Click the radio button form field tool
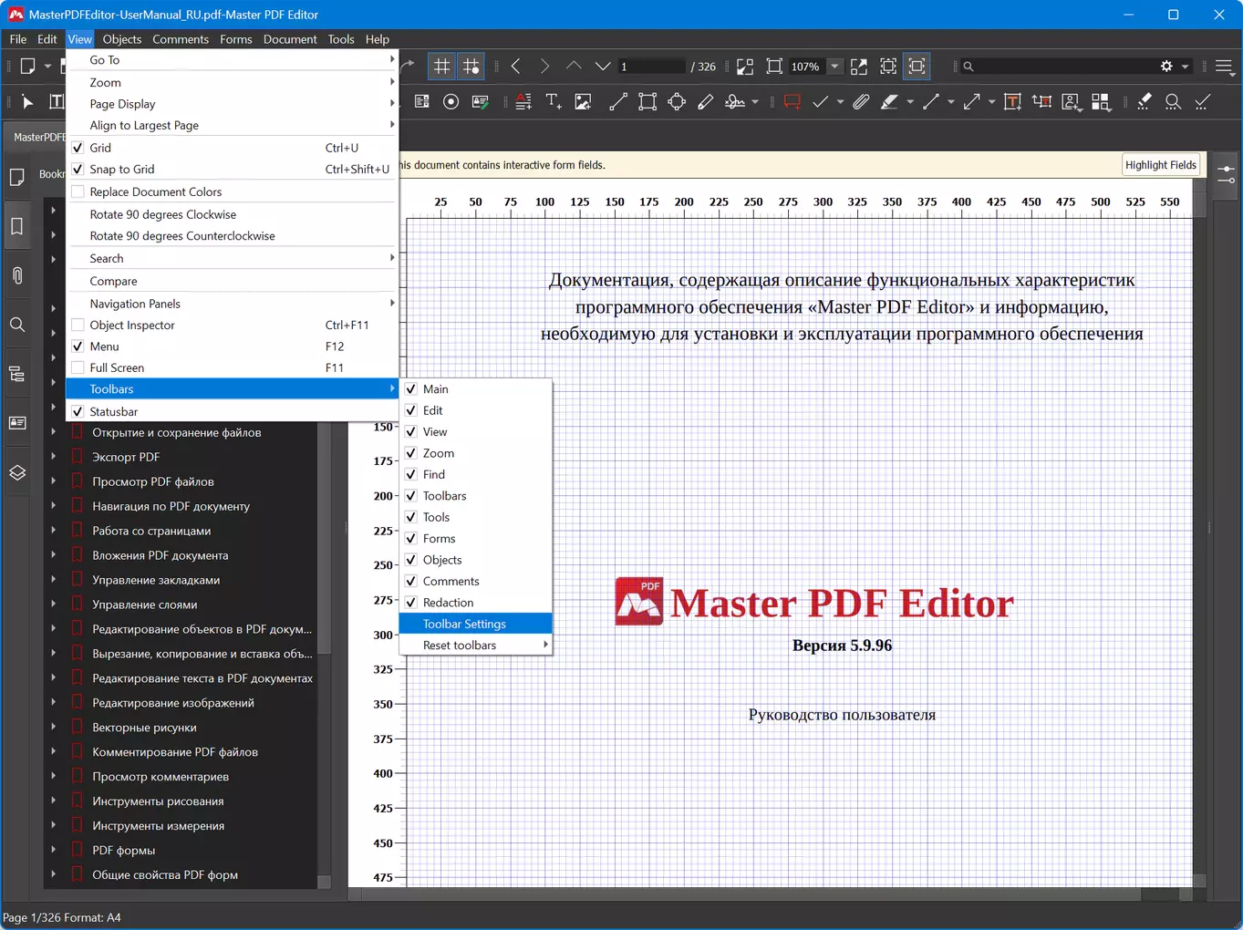1243x930 pixels. (451, 102)
